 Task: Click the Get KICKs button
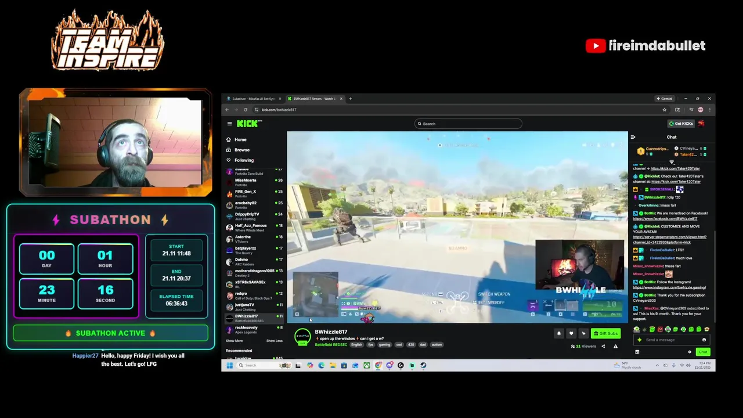[681, 124]
